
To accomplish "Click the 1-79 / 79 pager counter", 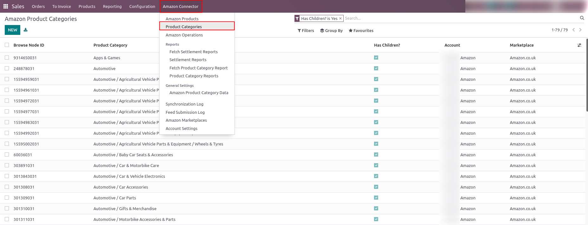I will [x=559, y=30].
